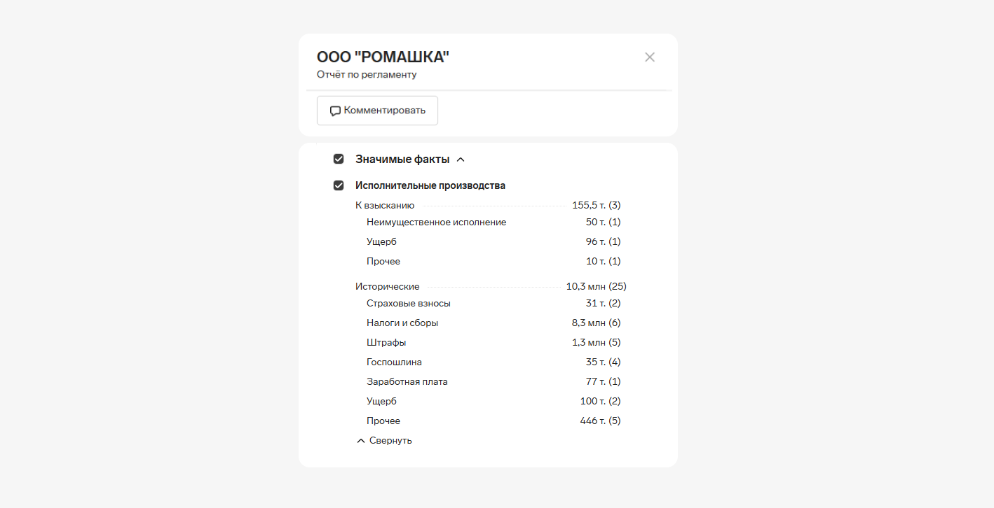Screen dimensions: 994x508
Task: Open the Заработная плата entry
Action: (407, 382)
